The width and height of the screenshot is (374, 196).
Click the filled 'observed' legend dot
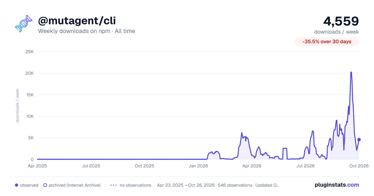17,185
